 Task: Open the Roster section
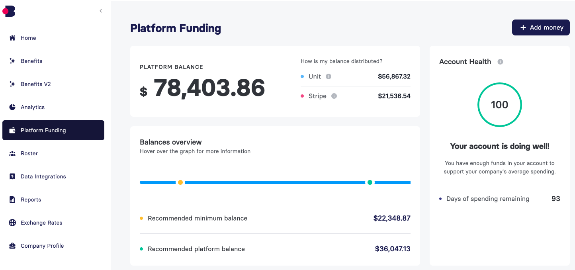[53, 153]
